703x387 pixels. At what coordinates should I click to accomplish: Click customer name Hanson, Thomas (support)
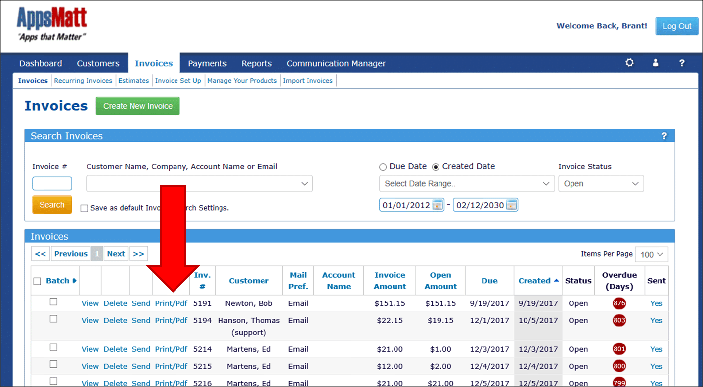pos(249,326)
